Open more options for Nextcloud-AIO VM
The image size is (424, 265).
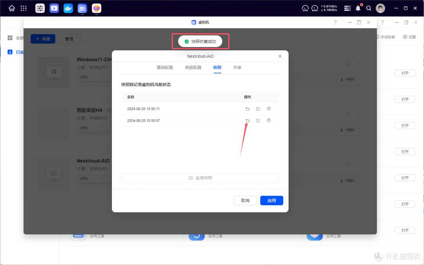(359, 164)
